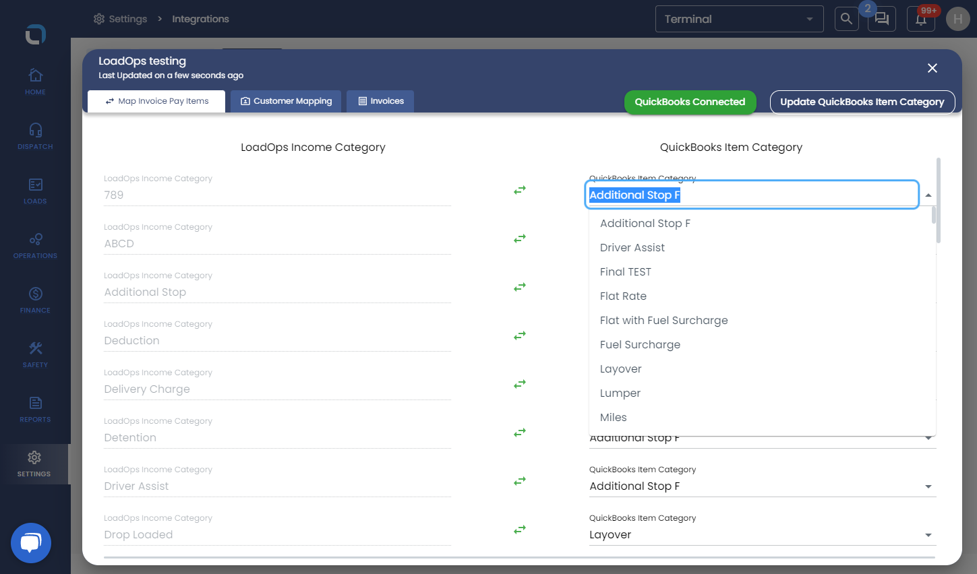This screenshot has height=574, width=977.
Task: Click the swap arrows icon for Deduction row
Action: click(x=520, y=336)
